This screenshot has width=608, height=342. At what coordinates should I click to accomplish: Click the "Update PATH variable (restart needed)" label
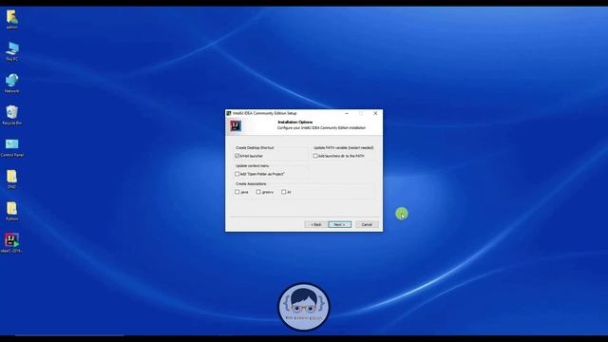(344, 148)
